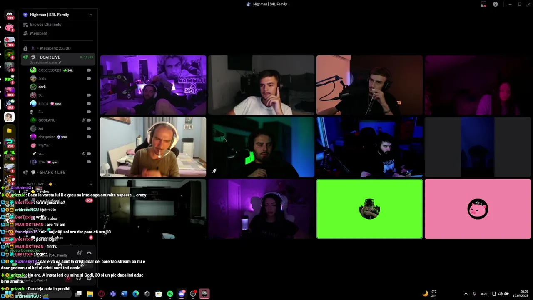The image size is (533, 300).
Task: Open Opera browser from the taskbar
Action: pyautogui.click(x=101, y=294)
